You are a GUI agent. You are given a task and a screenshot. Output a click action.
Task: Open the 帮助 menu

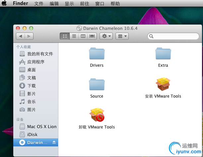coord(115,4)
